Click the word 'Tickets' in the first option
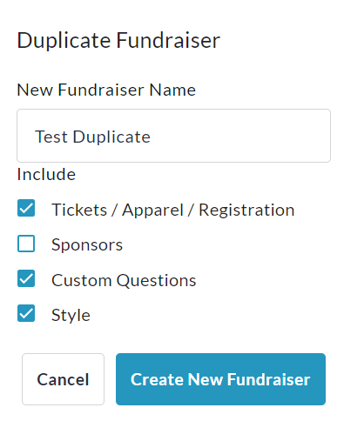 tap(79, 210)
